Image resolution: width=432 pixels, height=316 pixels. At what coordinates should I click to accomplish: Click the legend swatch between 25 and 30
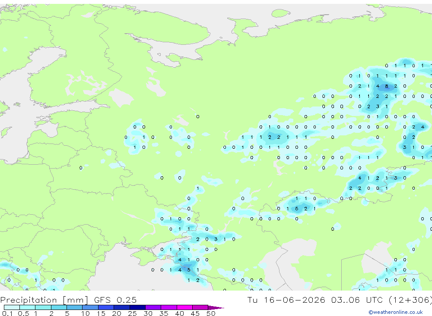coord(137,307)
